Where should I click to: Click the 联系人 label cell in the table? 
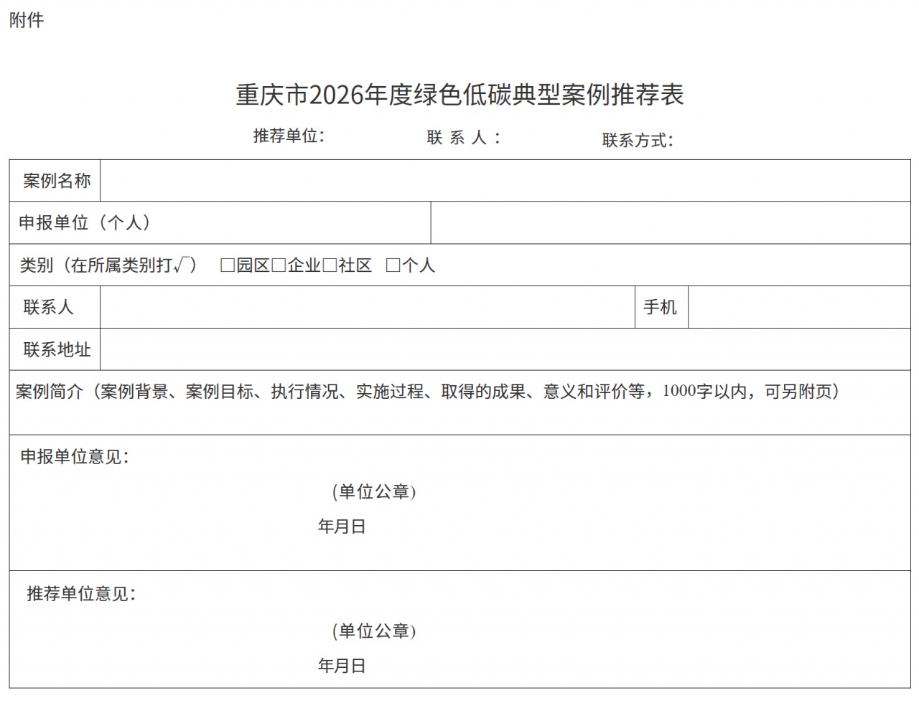[55, 308]
